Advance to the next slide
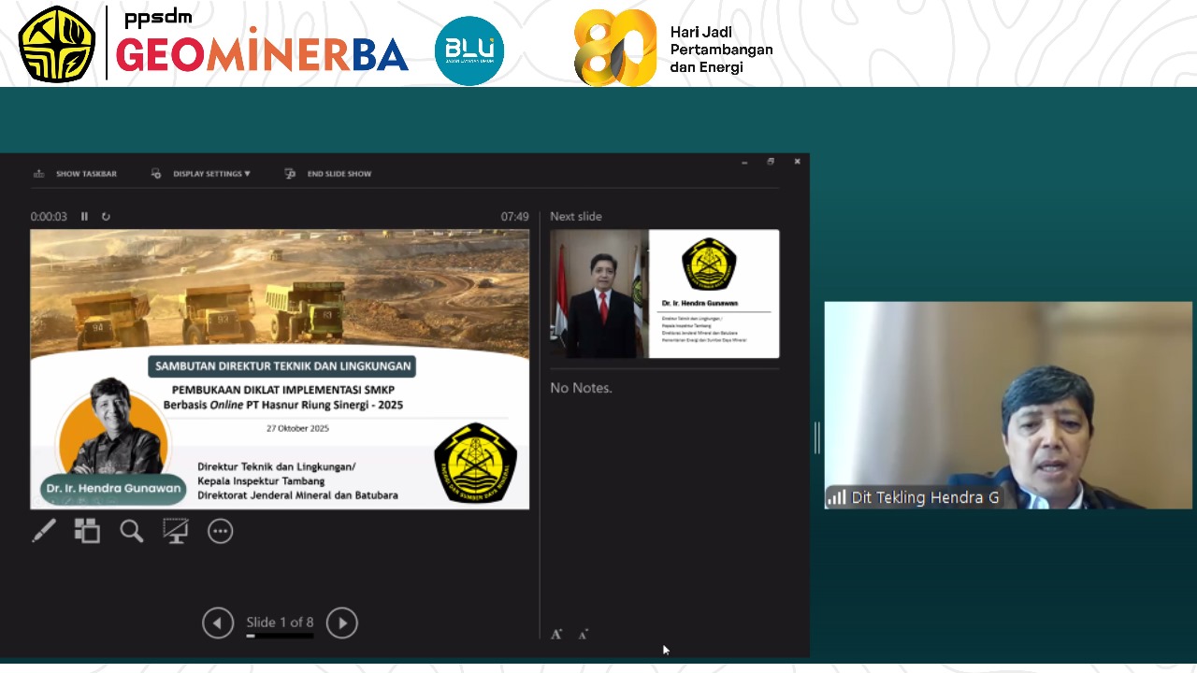This screenshot has width=1197, height=673. coord(341,623)
